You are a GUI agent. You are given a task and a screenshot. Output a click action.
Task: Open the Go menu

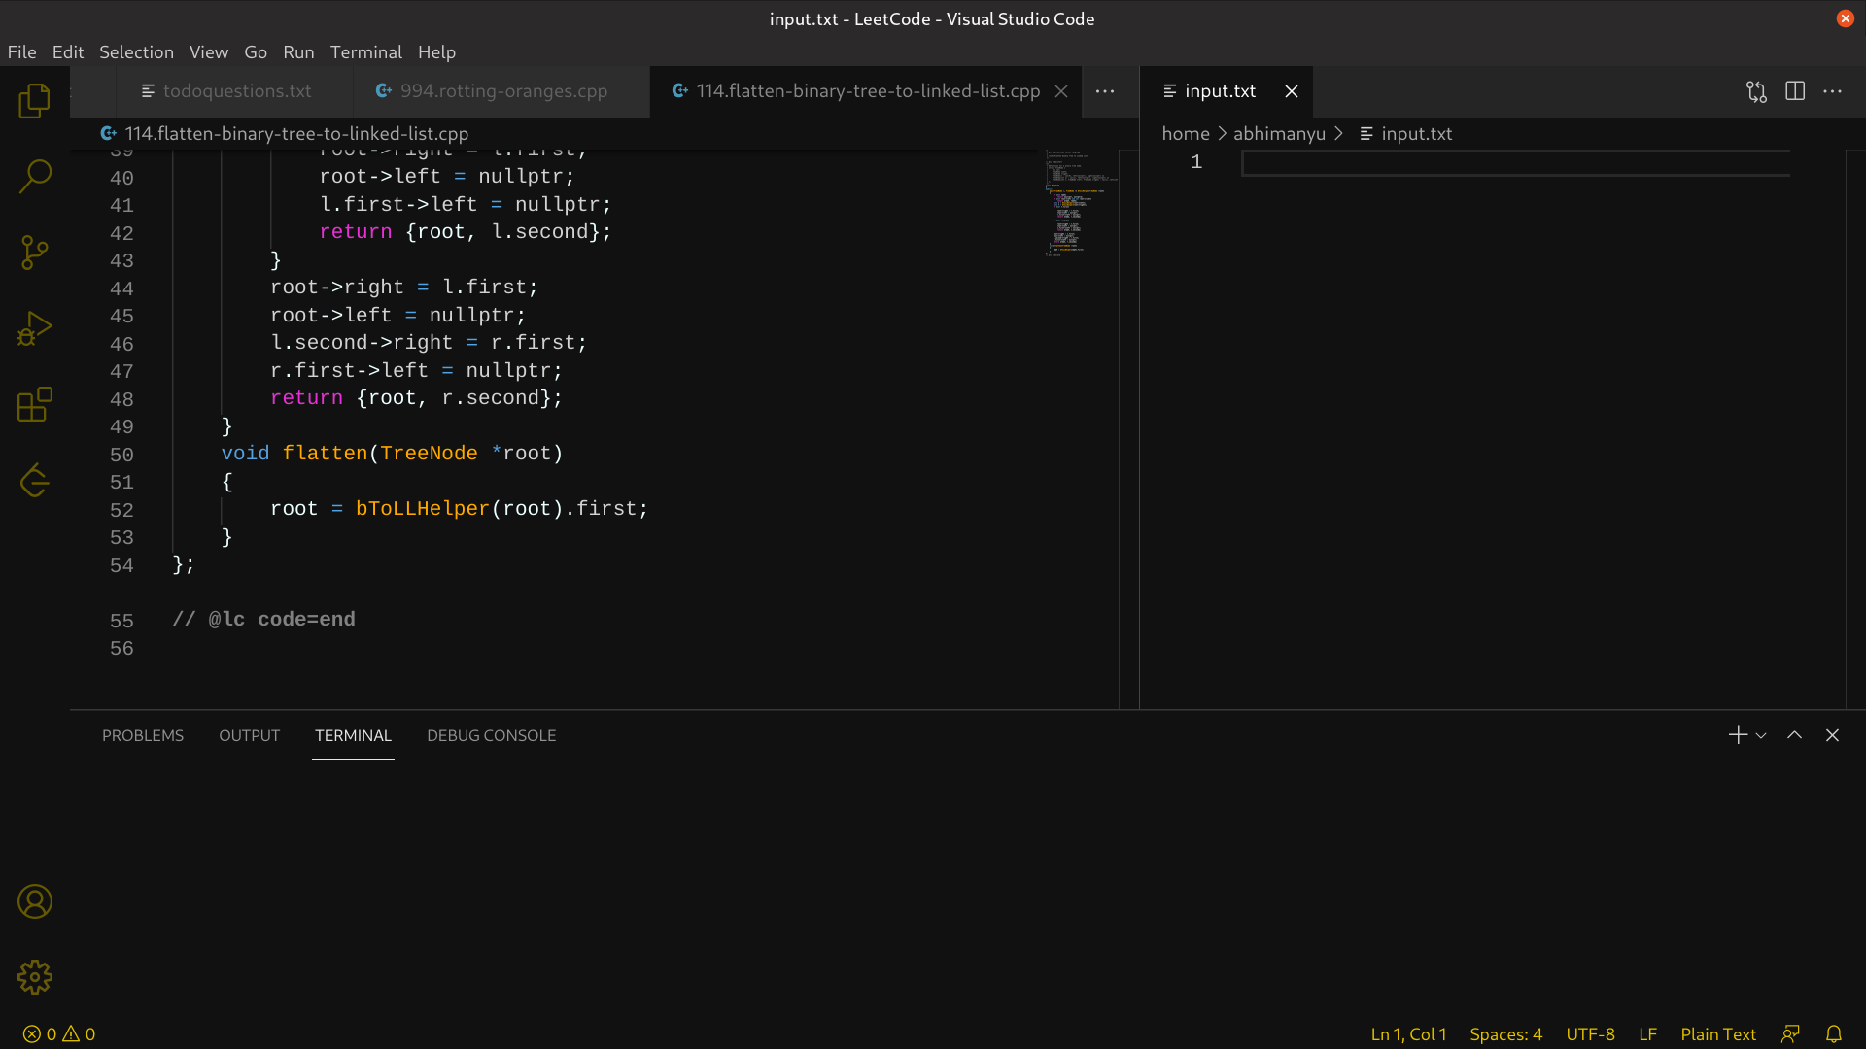pyautogui.click(x=256, y=52)
